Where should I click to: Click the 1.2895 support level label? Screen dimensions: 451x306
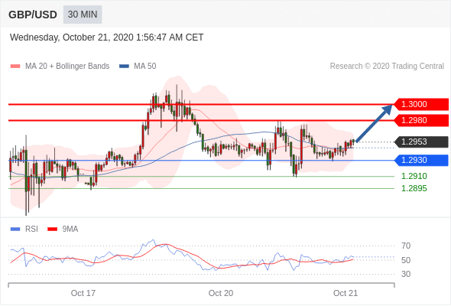[x=414, y=188]
